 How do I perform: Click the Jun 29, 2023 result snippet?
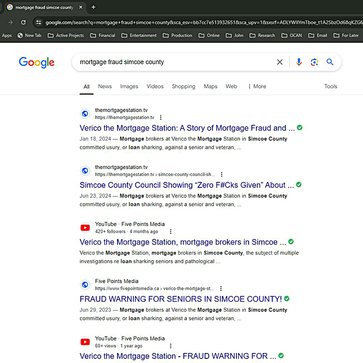[183, 314]
